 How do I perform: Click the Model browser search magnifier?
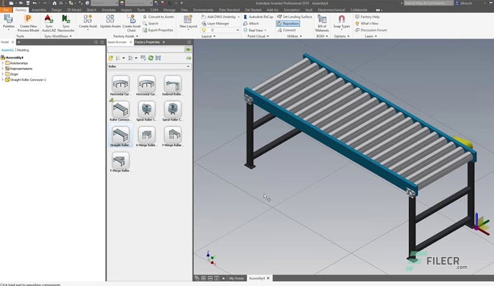96,42
